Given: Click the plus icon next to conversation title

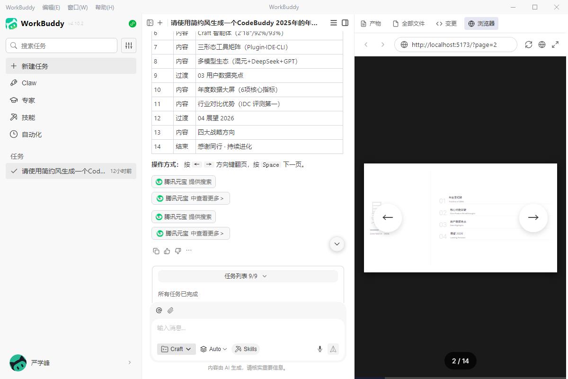Looking at the screenshot, I should point(160,23).
